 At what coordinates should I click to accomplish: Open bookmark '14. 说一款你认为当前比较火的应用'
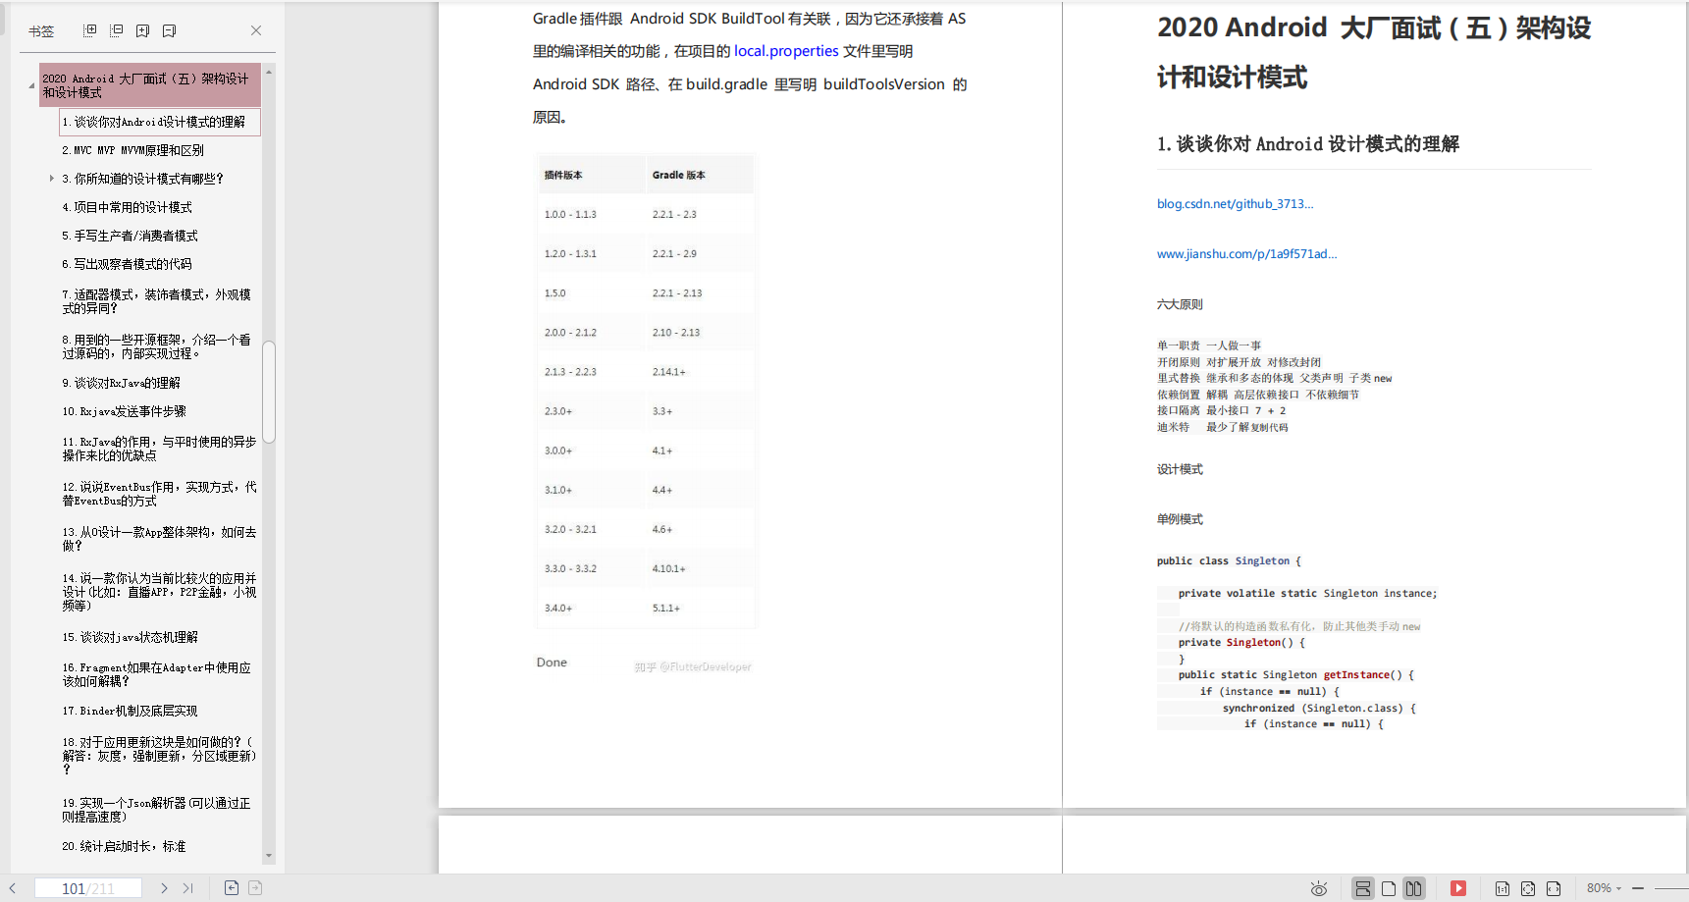pyautogui.click(x=159, y=592)
